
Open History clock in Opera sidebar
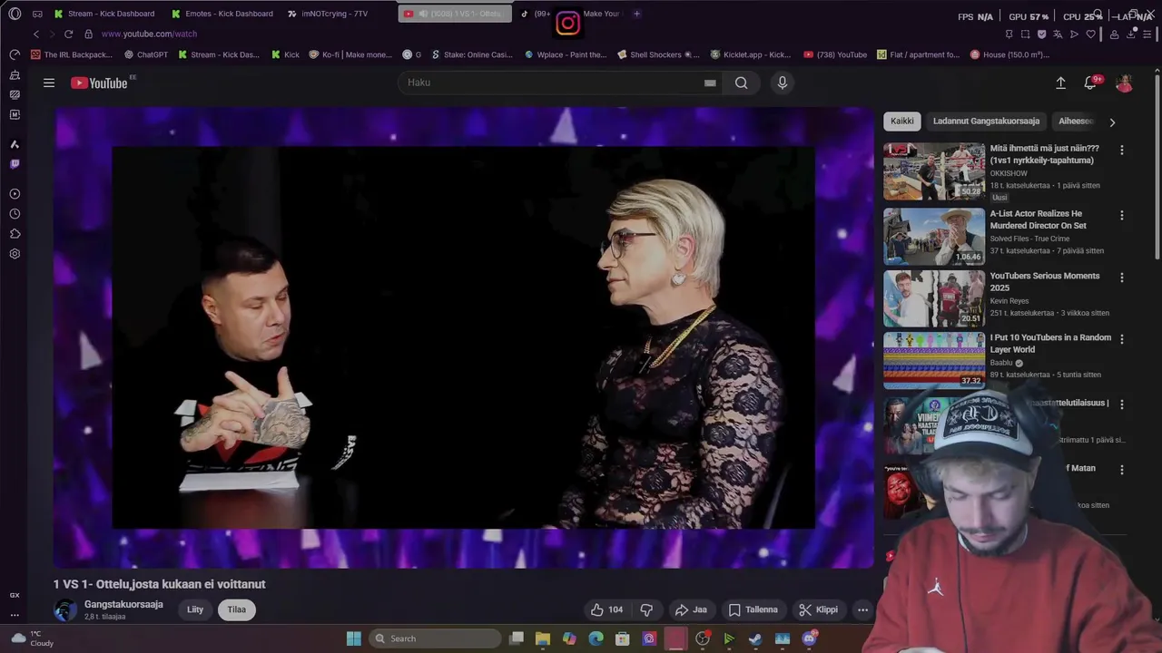tap(15, 214)
